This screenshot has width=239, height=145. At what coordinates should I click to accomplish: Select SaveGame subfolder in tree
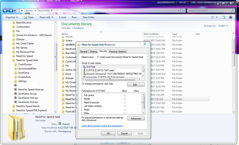click(24, 73)
